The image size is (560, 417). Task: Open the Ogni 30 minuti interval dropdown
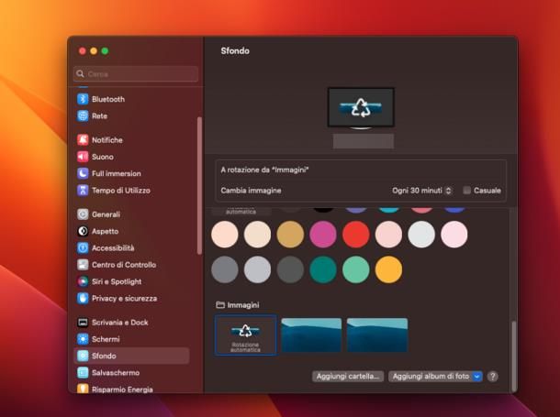pyautogui.click(x=422, y=191)
